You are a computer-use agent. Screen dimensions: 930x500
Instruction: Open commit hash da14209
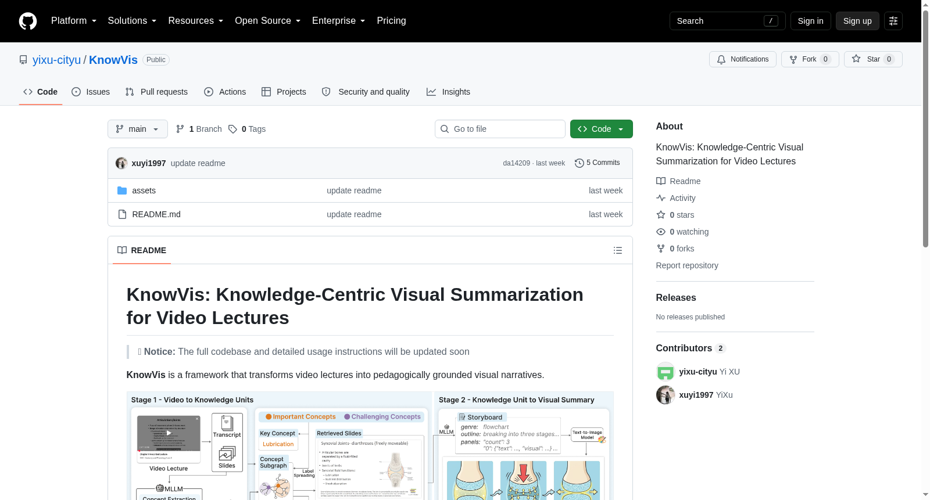click(x=517, y=163)
